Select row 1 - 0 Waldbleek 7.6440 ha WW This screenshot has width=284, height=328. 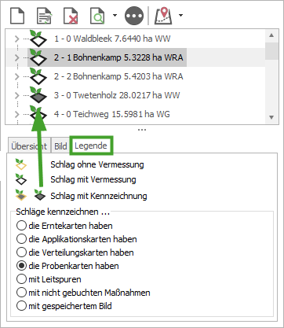(112, 39)
